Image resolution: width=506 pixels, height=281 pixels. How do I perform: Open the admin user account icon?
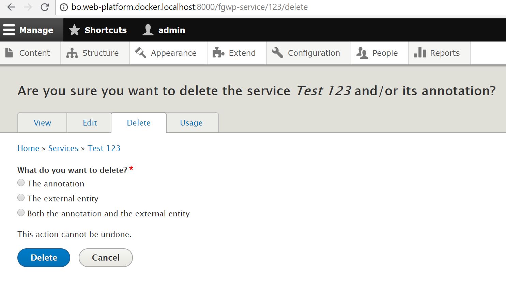148,30
